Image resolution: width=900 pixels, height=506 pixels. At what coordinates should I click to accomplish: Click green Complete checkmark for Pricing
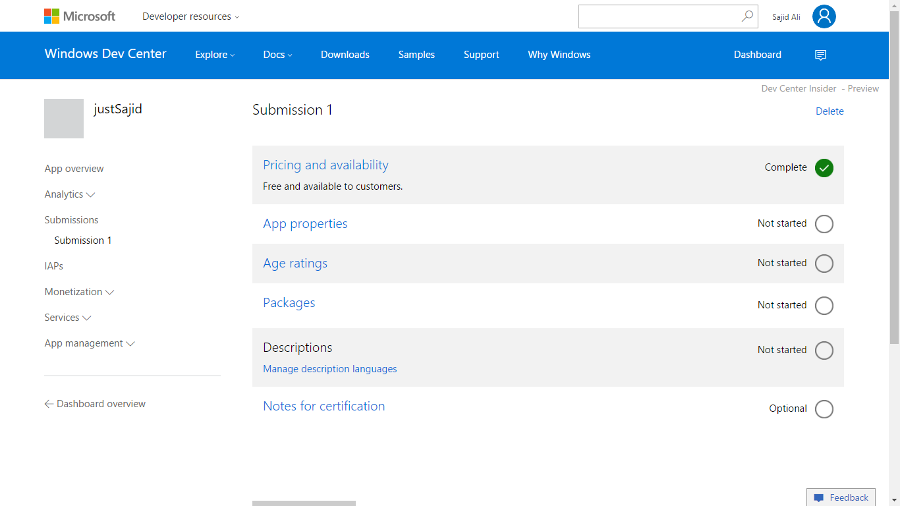pyautogui.click(x=824, y=168)
